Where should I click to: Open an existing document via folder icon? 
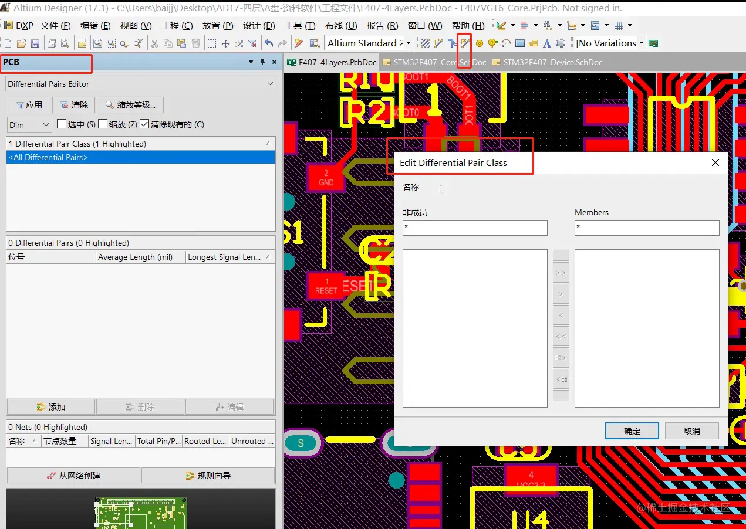tap(21, 43)
